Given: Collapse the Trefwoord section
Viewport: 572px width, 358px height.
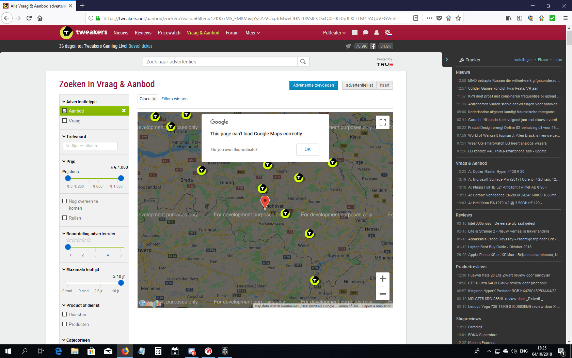Looking at the screenshot, I should (74, 137).
